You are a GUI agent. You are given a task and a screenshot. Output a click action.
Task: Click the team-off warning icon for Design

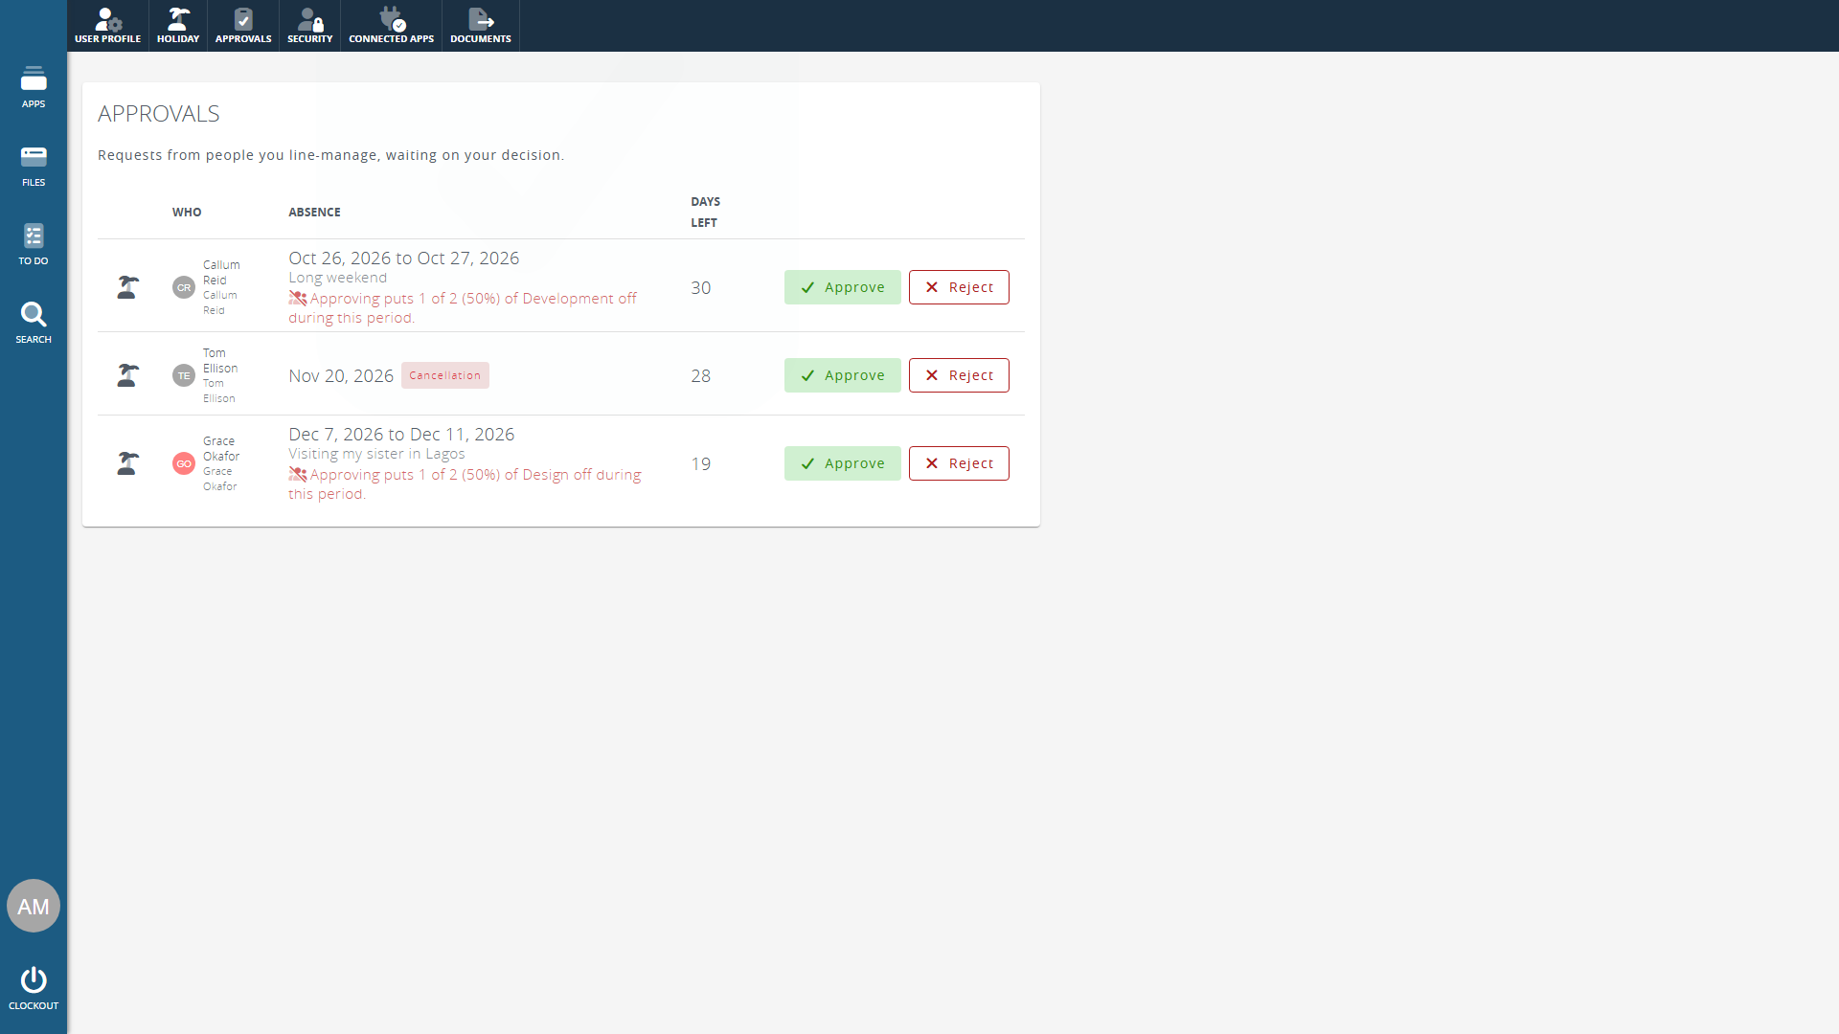[298, 475]
